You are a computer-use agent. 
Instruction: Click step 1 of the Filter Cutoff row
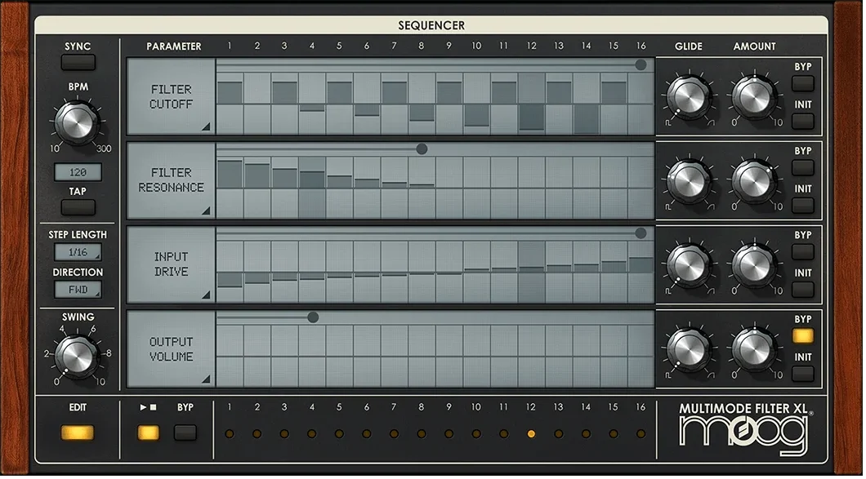pyautogui.click(x=230, y=103)
